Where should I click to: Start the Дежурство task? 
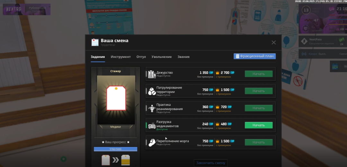tap(259, 74)
